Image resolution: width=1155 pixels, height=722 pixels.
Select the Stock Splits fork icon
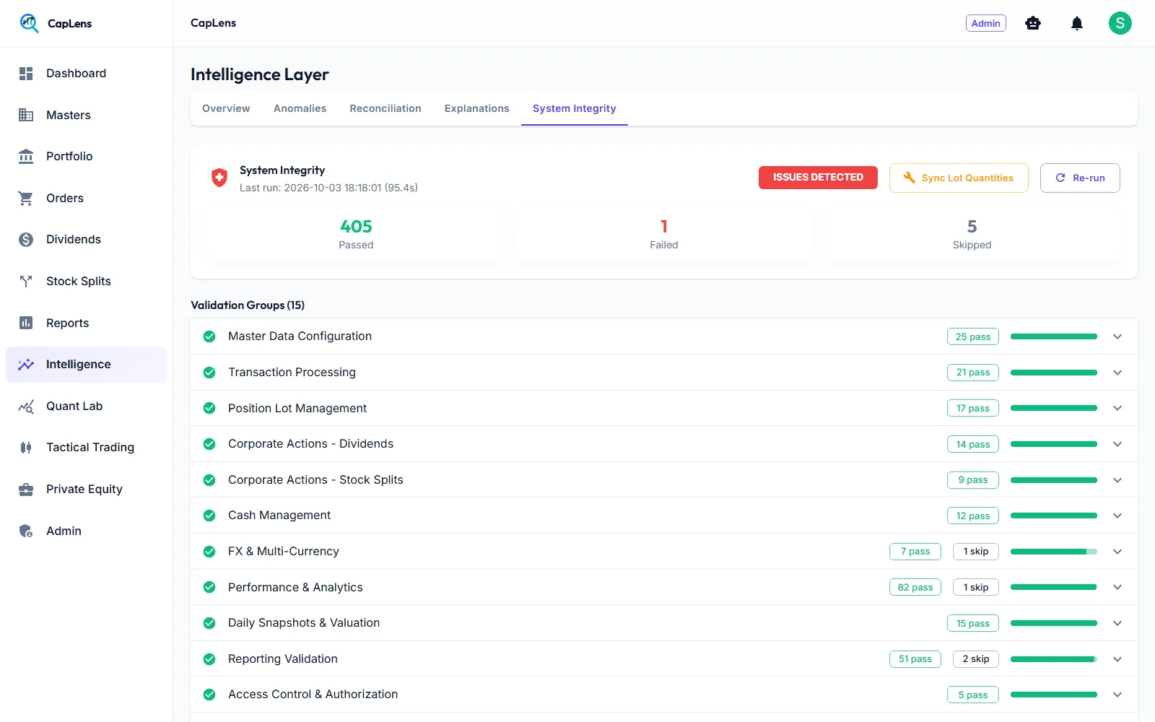click(x=26, y=282)
